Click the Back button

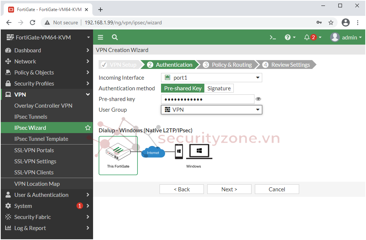tap(182, 189)
